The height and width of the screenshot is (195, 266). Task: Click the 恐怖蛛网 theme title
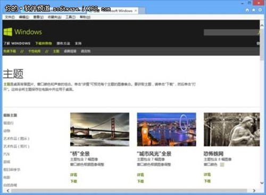(213, 154)
